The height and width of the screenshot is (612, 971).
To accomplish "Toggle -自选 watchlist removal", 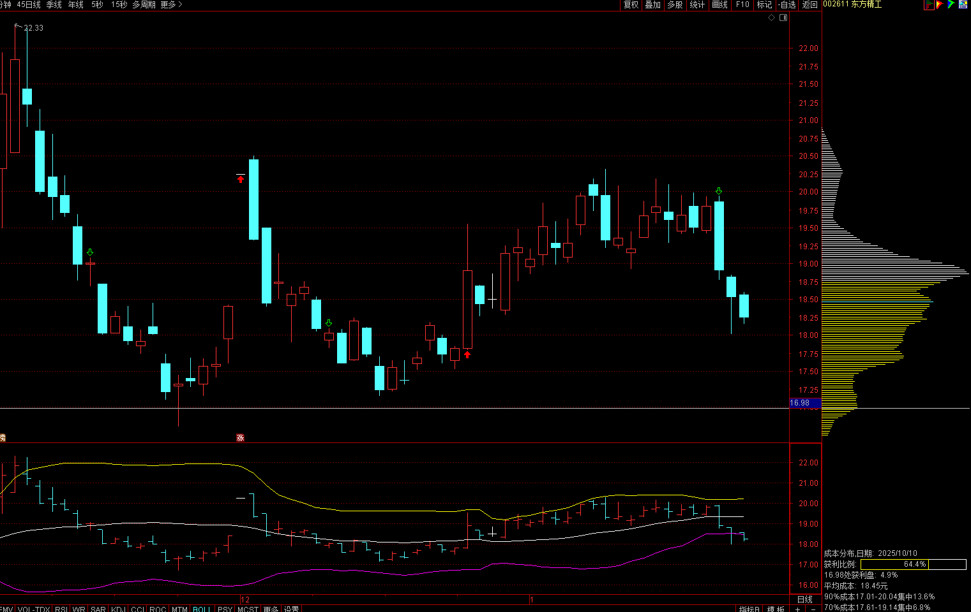I will tap(787, 4).
